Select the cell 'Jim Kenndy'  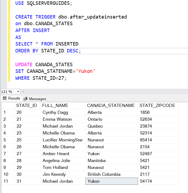[x=63, y=174]
